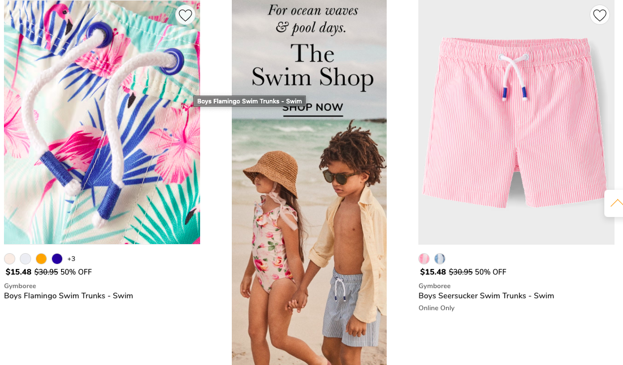Screen dimensions: 623x365
Task: Click SHOP NOW on Swim Shop banner
Action: pos(313,108)
